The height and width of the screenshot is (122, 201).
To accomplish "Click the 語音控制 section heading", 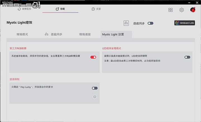I will 15,79.
